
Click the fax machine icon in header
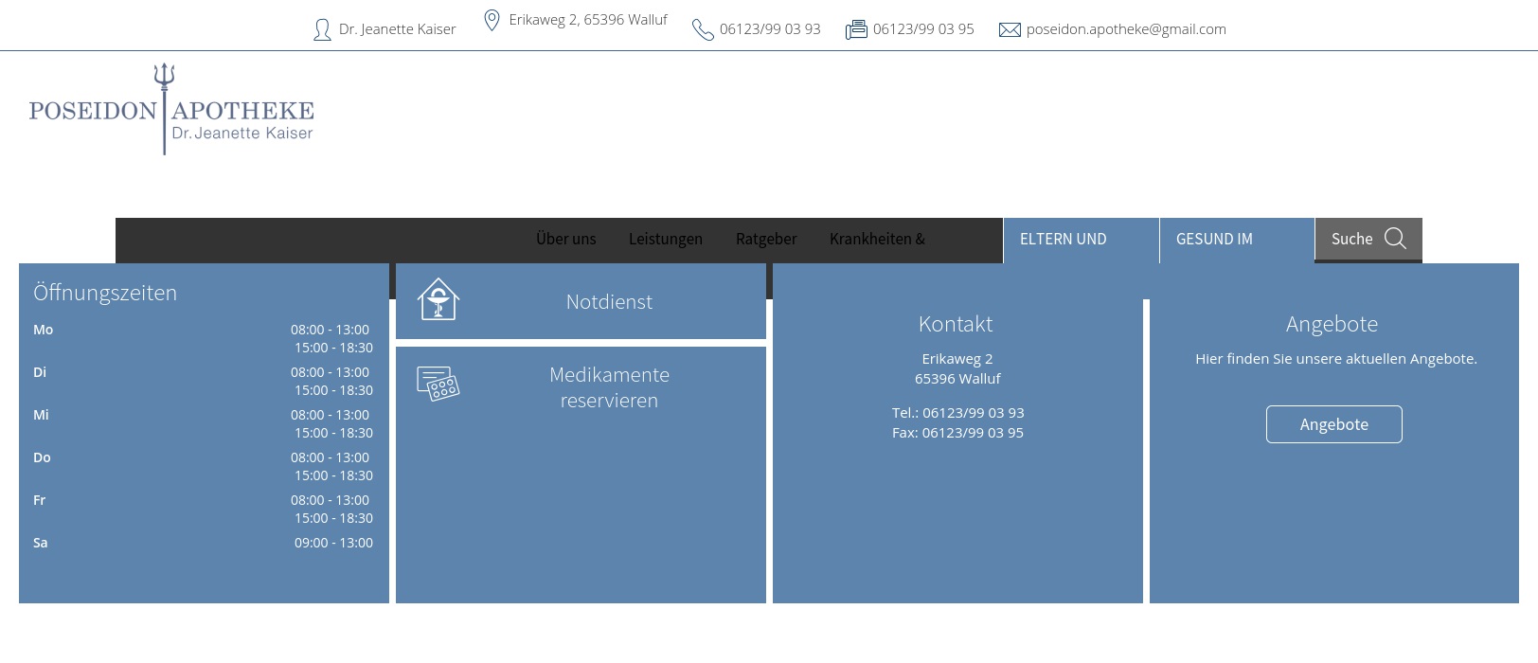[856, 30]
